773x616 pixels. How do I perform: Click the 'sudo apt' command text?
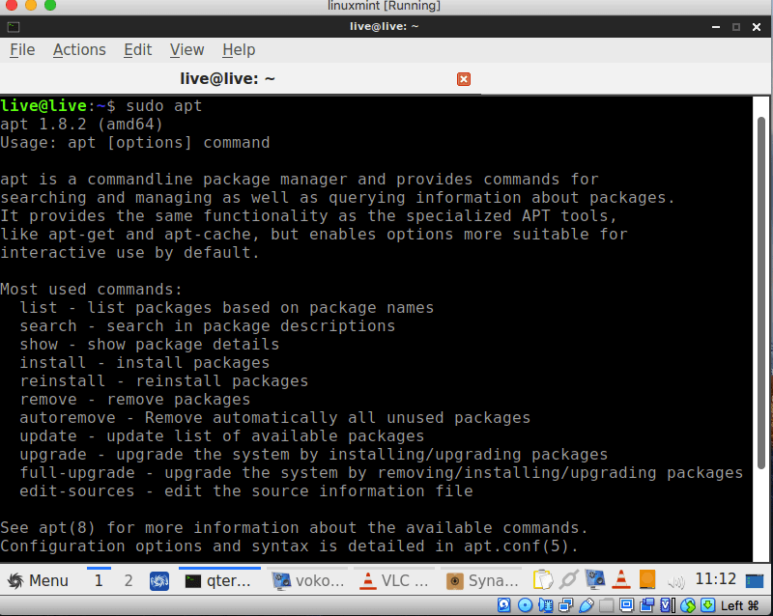click(163, 106)
